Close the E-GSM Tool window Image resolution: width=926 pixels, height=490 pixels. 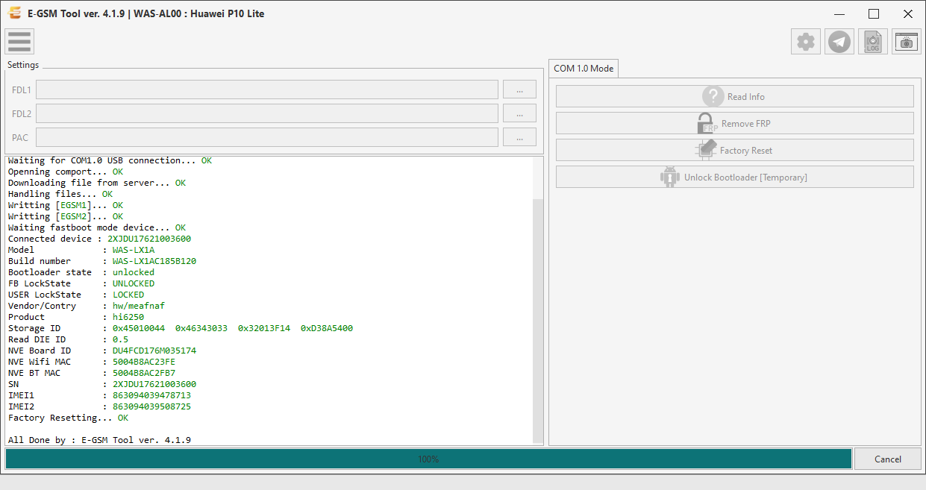908,13
